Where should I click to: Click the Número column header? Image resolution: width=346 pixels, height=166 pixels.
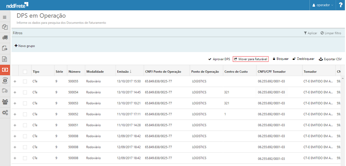coord(74,71)
